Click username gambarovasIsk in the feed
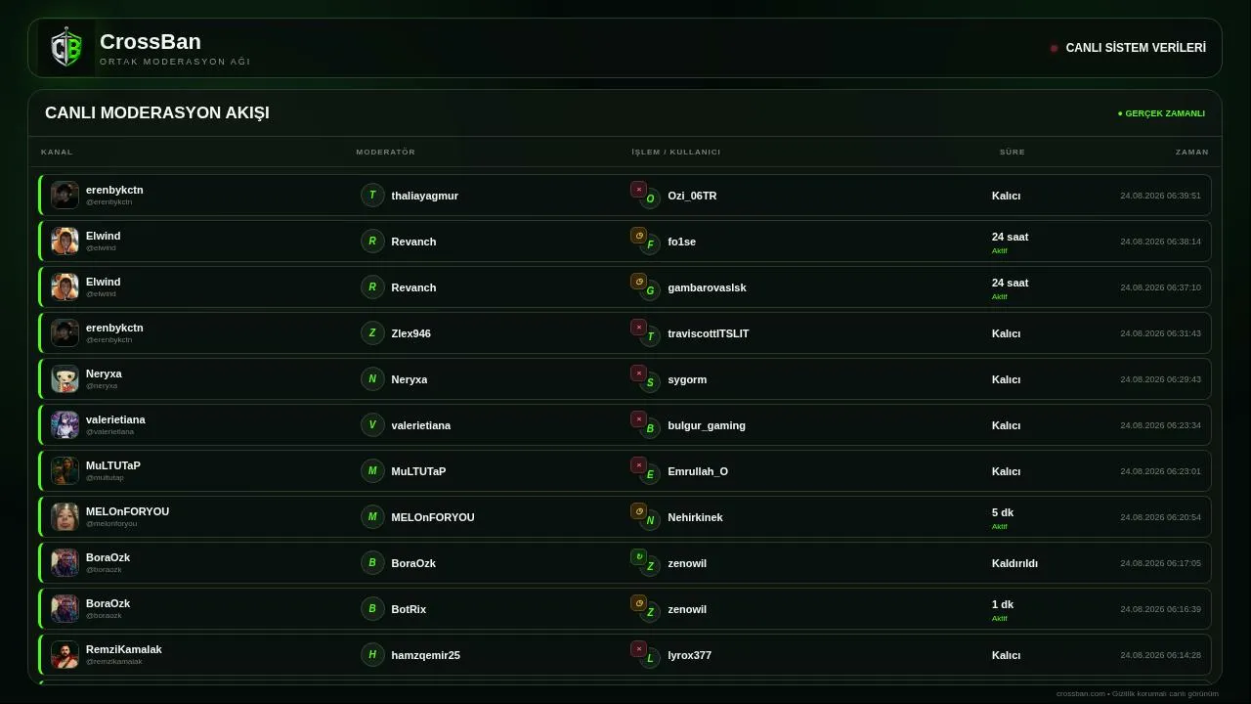Image resolution: width=1251 pixels, height=704 pixels. point(707,287)
